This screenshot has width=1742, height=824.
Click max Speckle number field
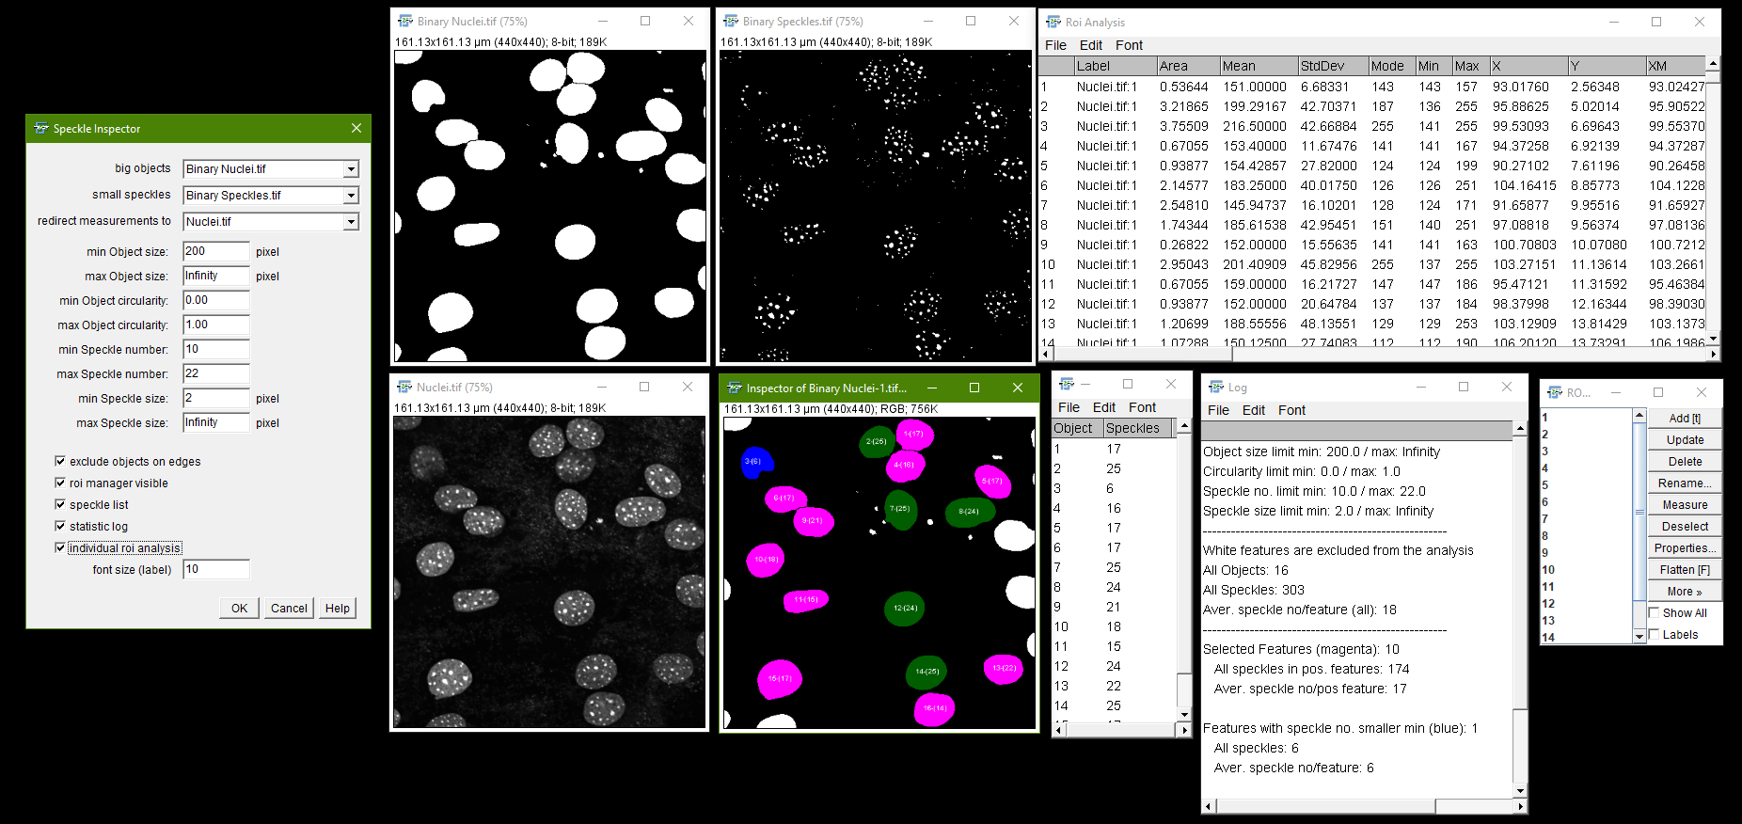(216, 373)
